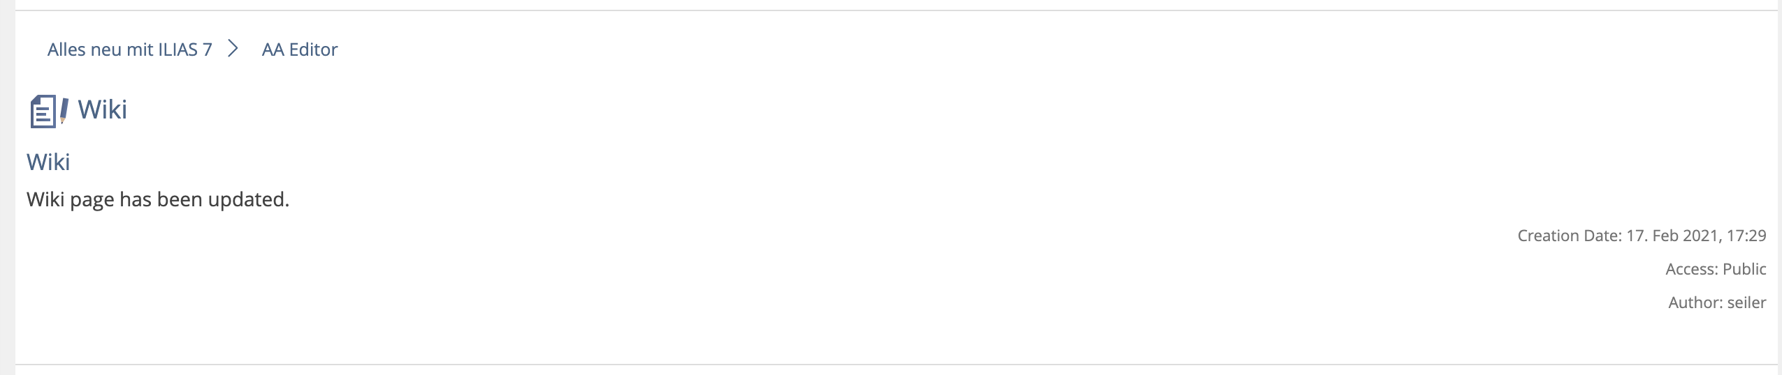Click the Creation Date line
Screen dimensions: 1782x375
pyautogui.click(x=1641, y=236)
